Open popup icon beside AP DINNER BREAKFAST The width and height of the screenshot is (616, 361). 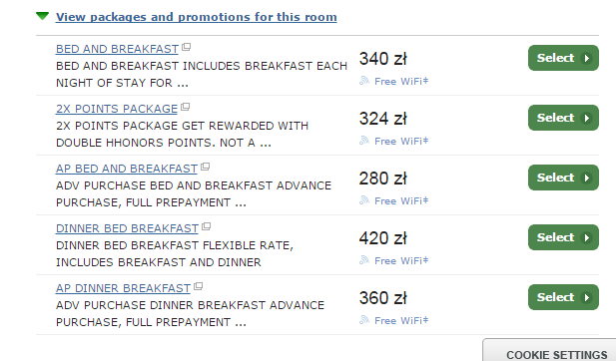[x=199, y=286]
